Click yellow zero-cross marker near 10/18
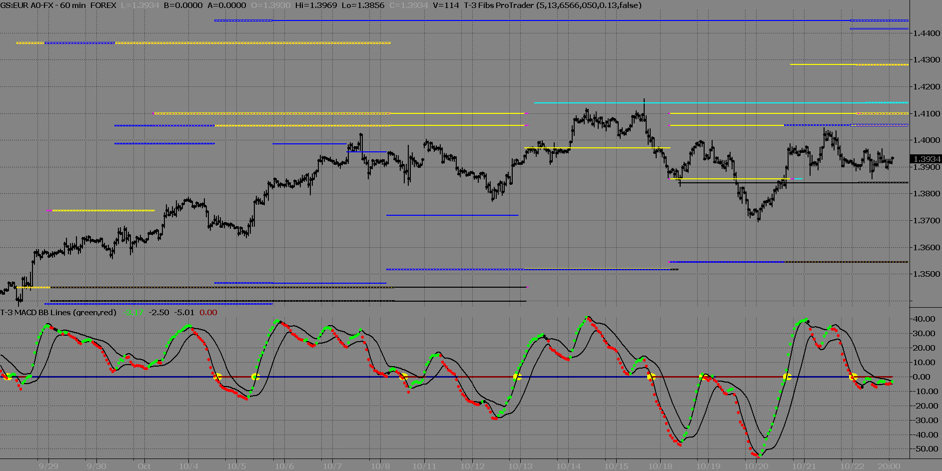Viewport: 942px width, 471px height. click(651, 377)
